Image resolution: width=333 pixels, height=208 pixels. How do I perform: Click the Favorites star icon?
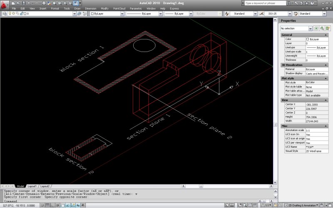(x=307, y=3)
